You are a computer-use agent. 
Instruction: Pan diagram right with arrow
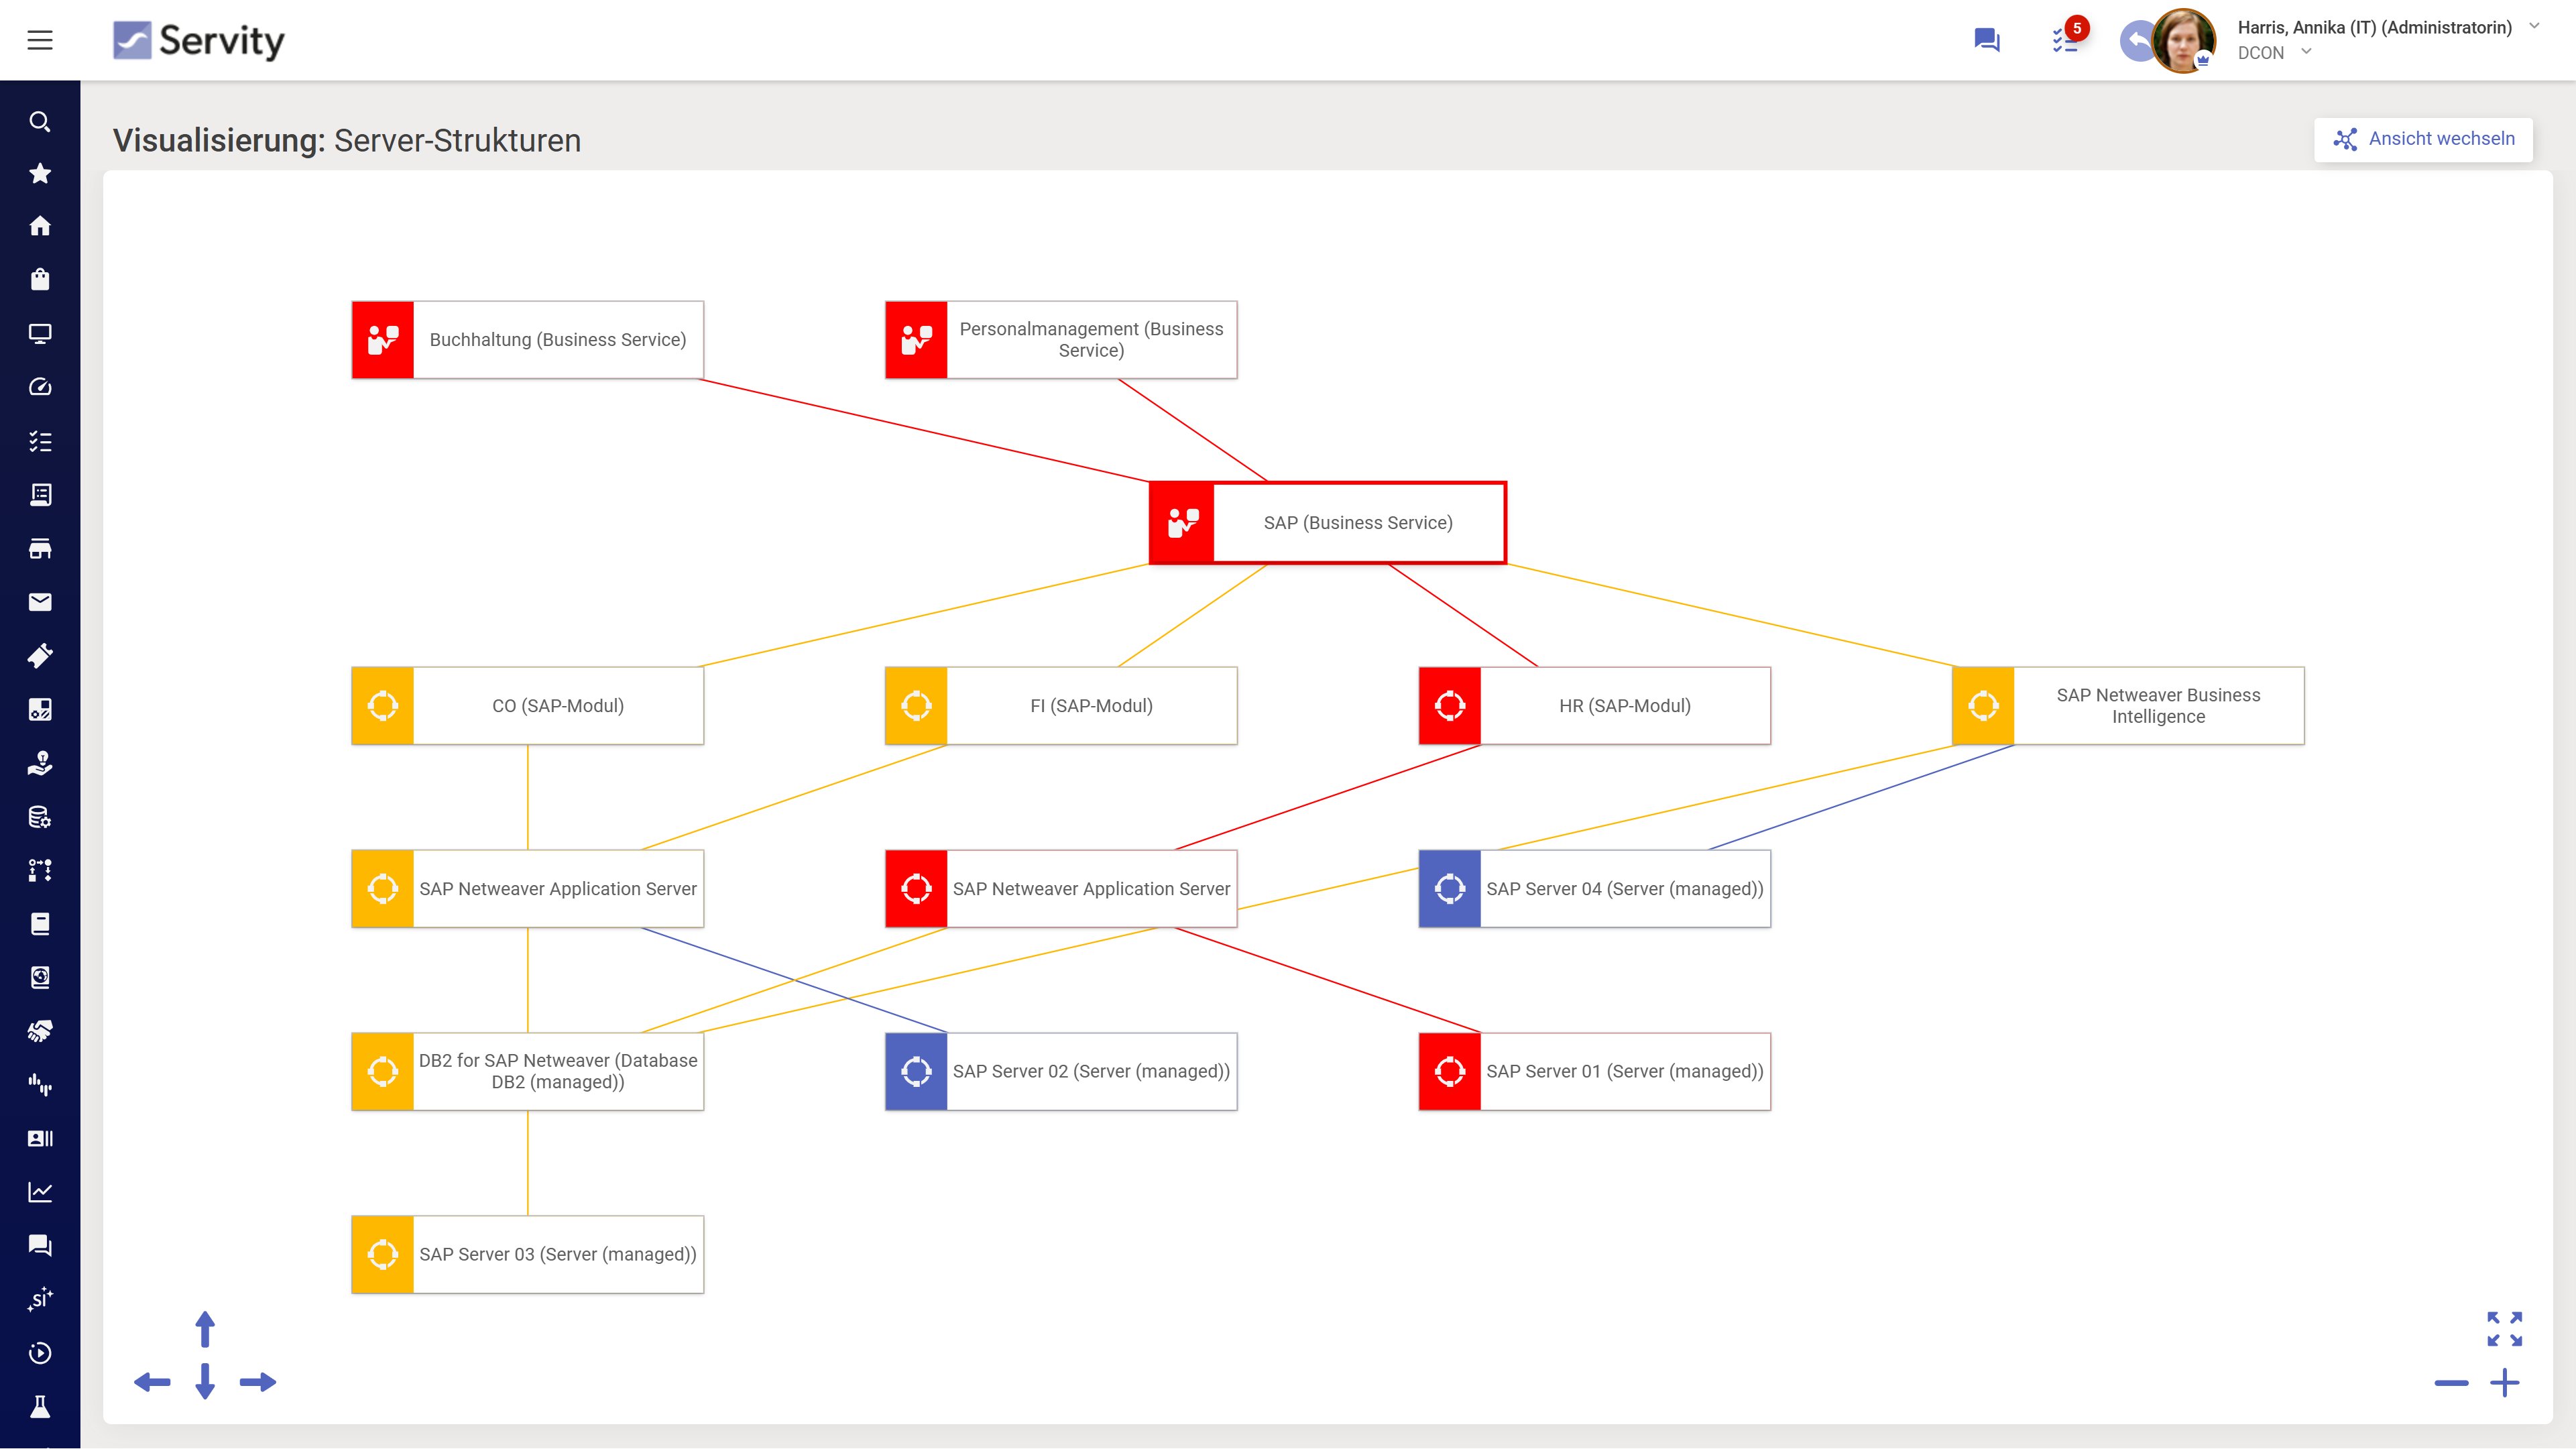click(x=258, y=1383)
